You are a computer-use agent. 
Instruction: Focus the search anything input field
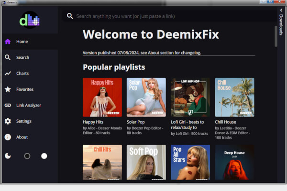coord(169,16)
